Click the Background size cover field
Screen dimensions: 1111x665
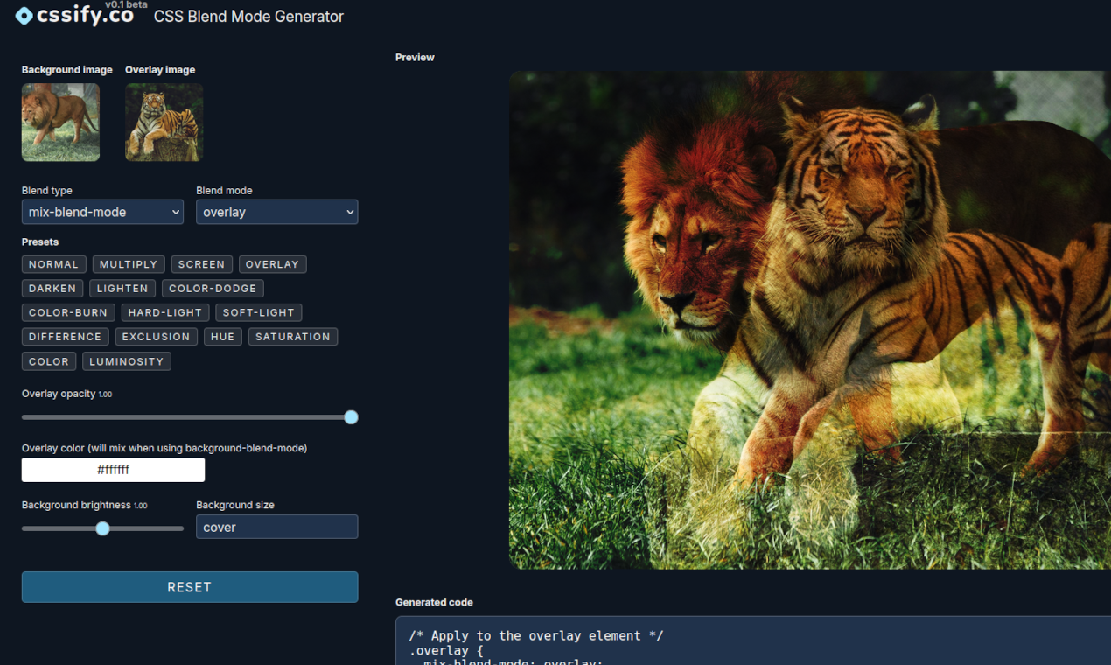point(276,527)
